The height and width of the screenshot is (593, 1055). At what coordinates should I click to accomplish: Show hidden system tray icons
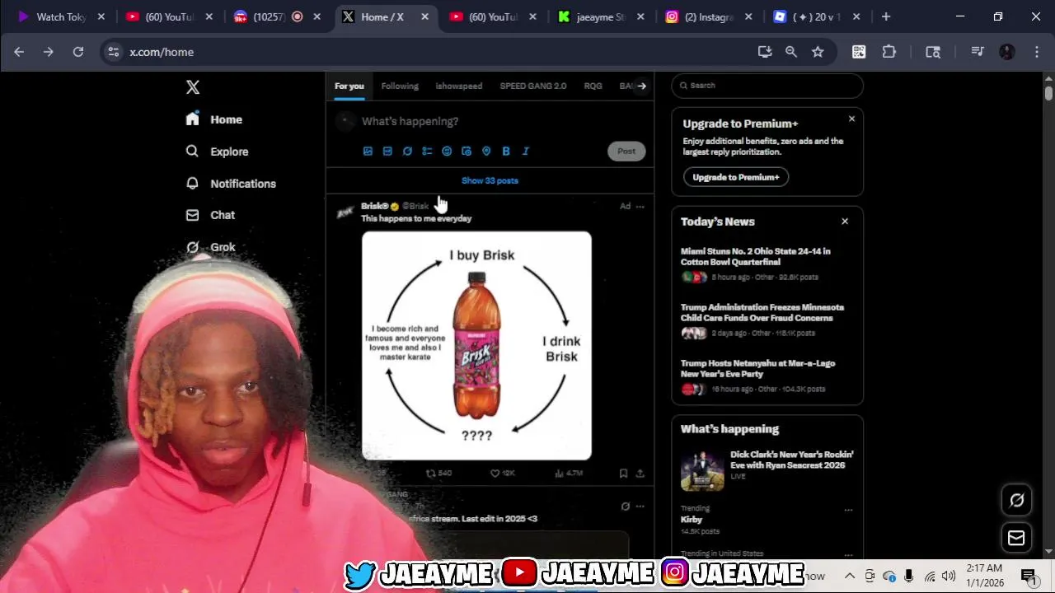point(850,576)
